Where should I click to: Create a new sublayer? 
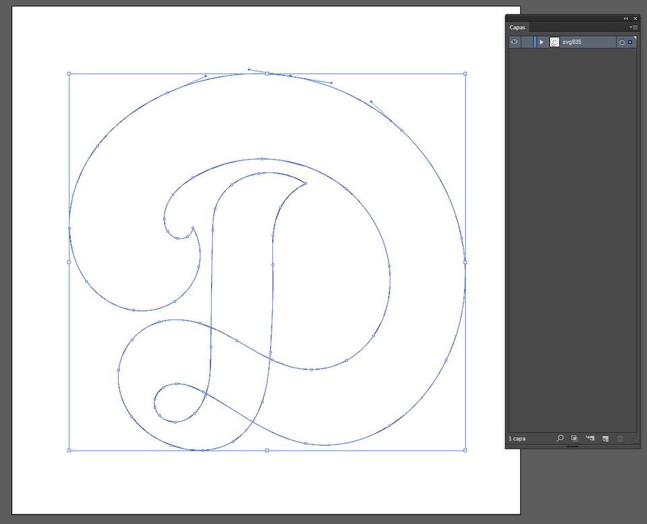tap(590, 438)
